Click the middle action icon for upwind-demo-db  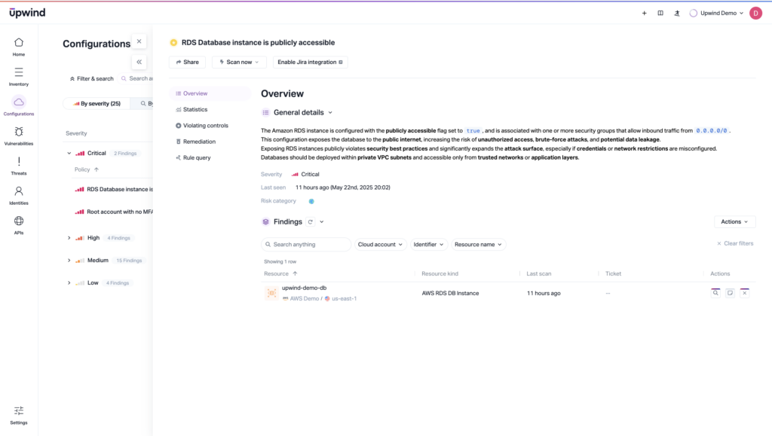coord(730,293)
